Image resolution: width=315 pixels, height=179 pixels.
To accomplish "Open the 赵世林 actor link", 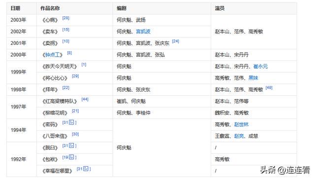I will point(241,124).
